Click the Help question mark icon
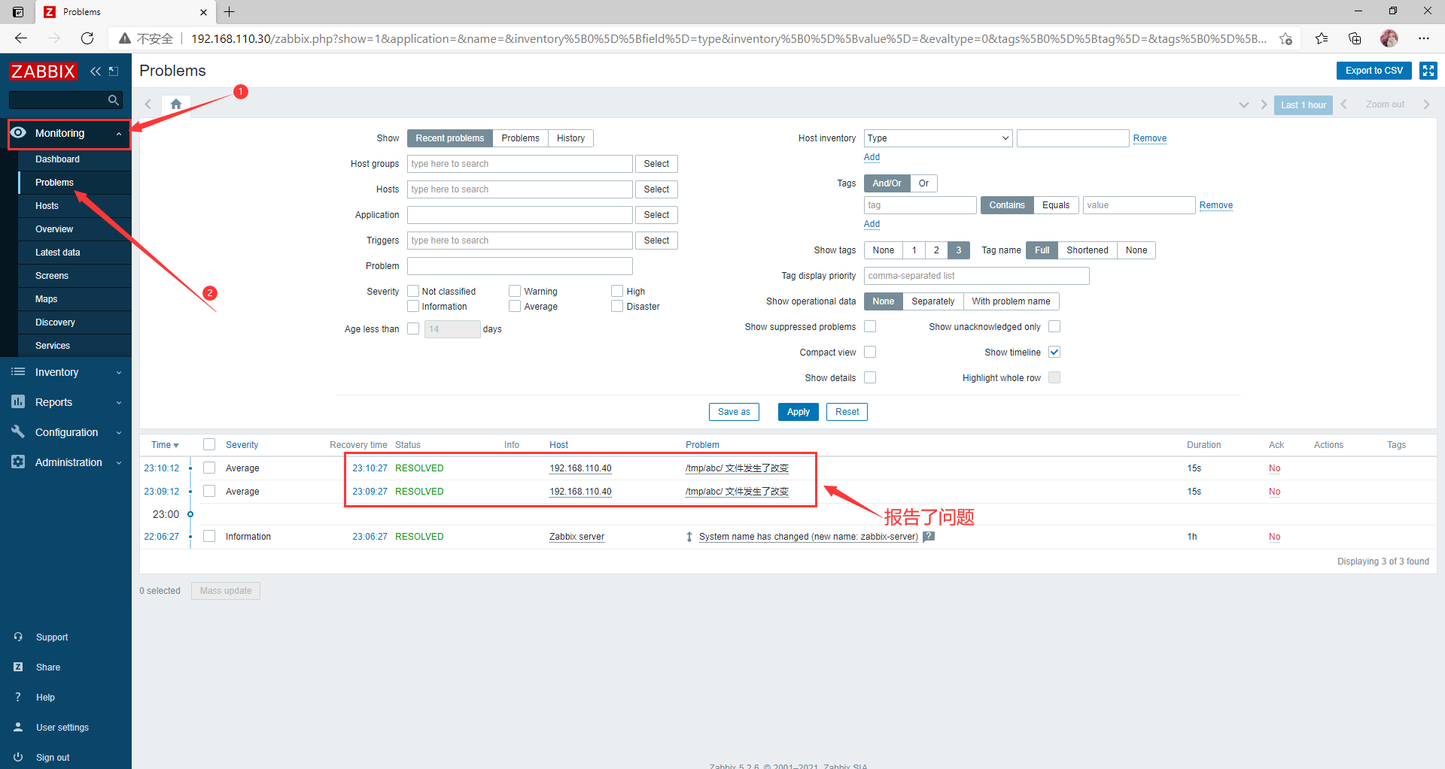 18,697
